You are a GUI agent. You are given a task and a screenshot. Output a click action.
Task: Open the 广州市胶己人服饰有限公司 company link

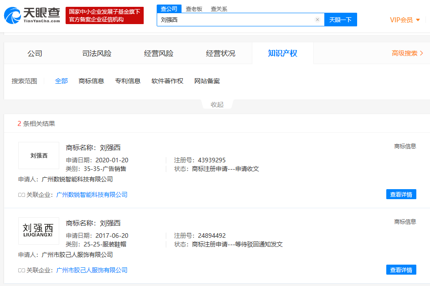click(x=92, y=270)
